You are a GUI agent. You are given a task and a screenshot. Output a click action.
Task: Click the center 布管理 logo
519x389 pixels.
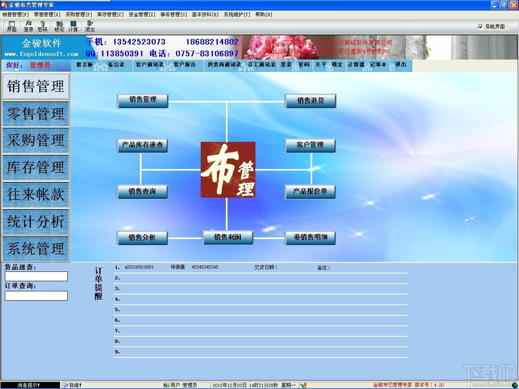228,170
